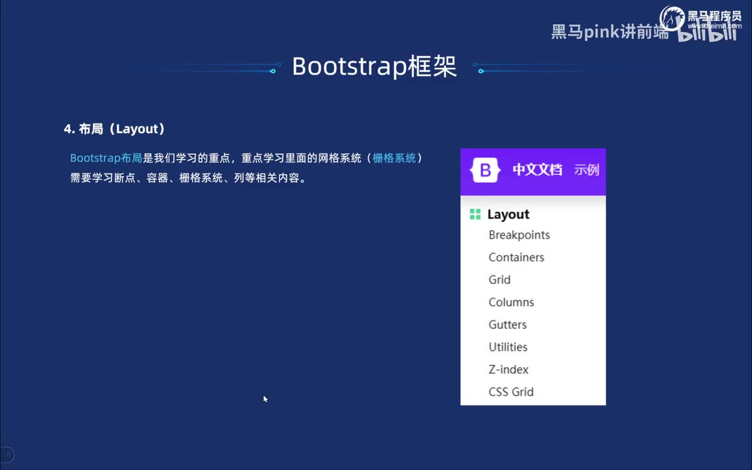Open the CSS Grid docs link
Image resolution: width=752 pixels, height=470 pixels.
[510, 392]
